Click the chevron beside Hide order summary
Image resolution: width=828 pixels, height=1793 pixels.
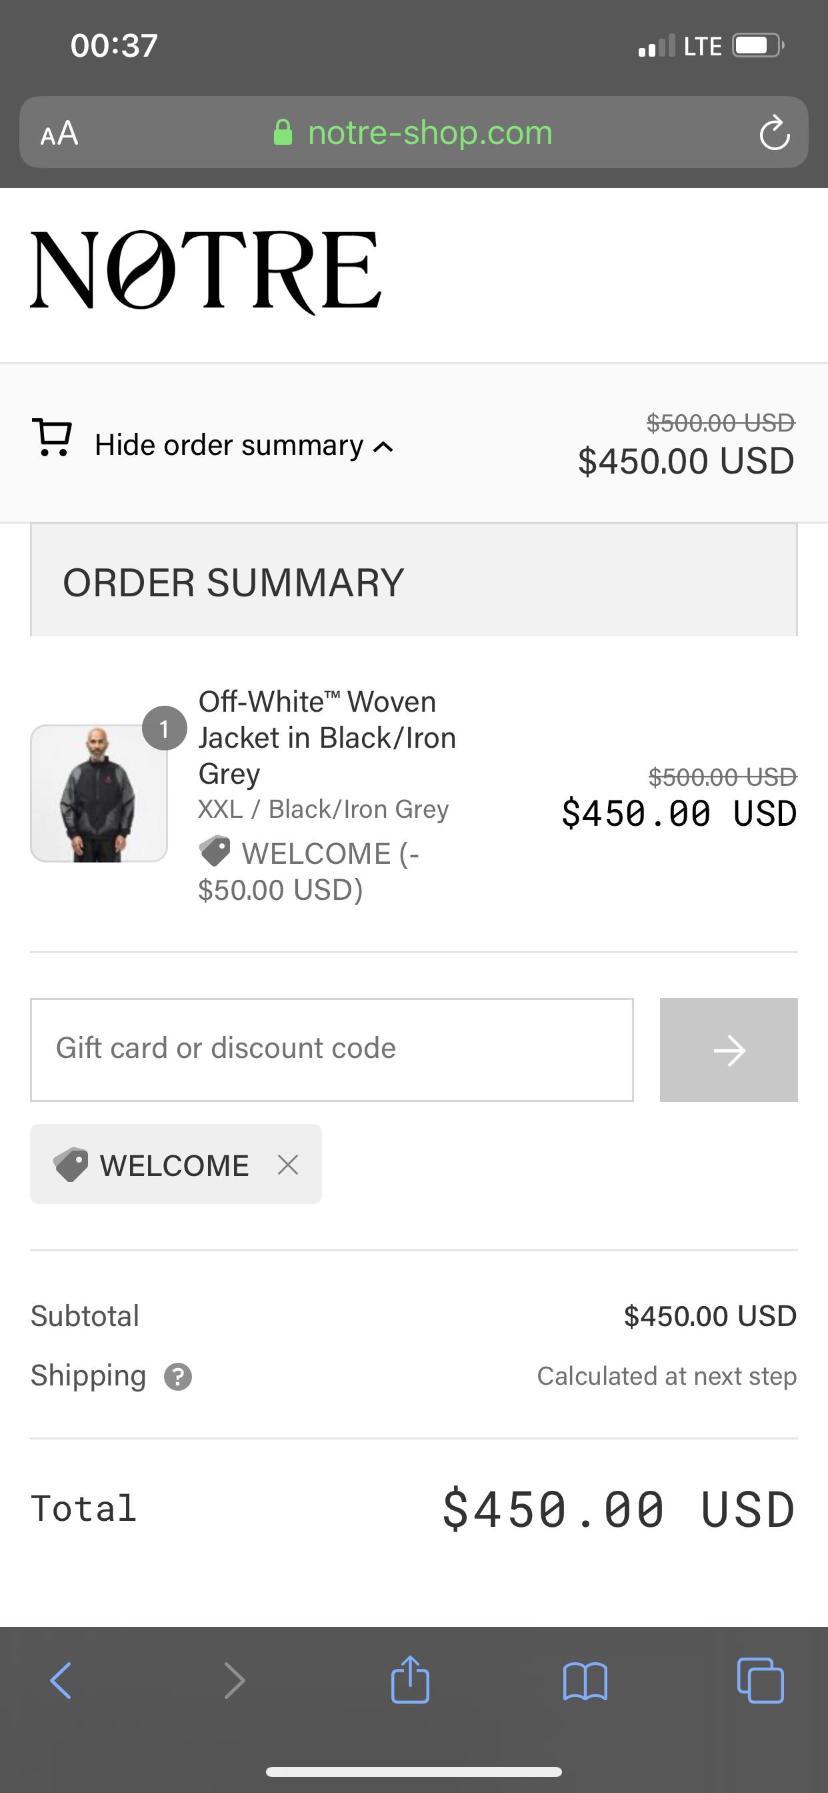click(x=383, y=447)
